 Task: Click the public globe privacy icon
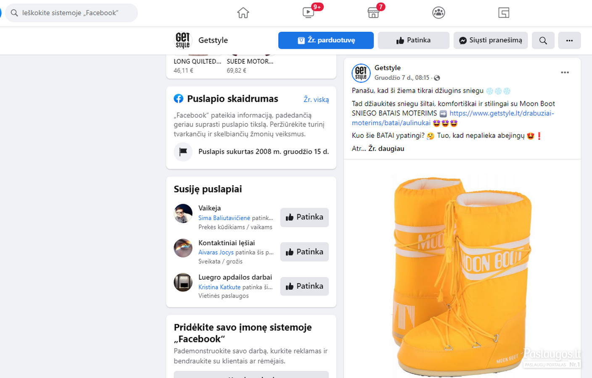coord(437,78)
